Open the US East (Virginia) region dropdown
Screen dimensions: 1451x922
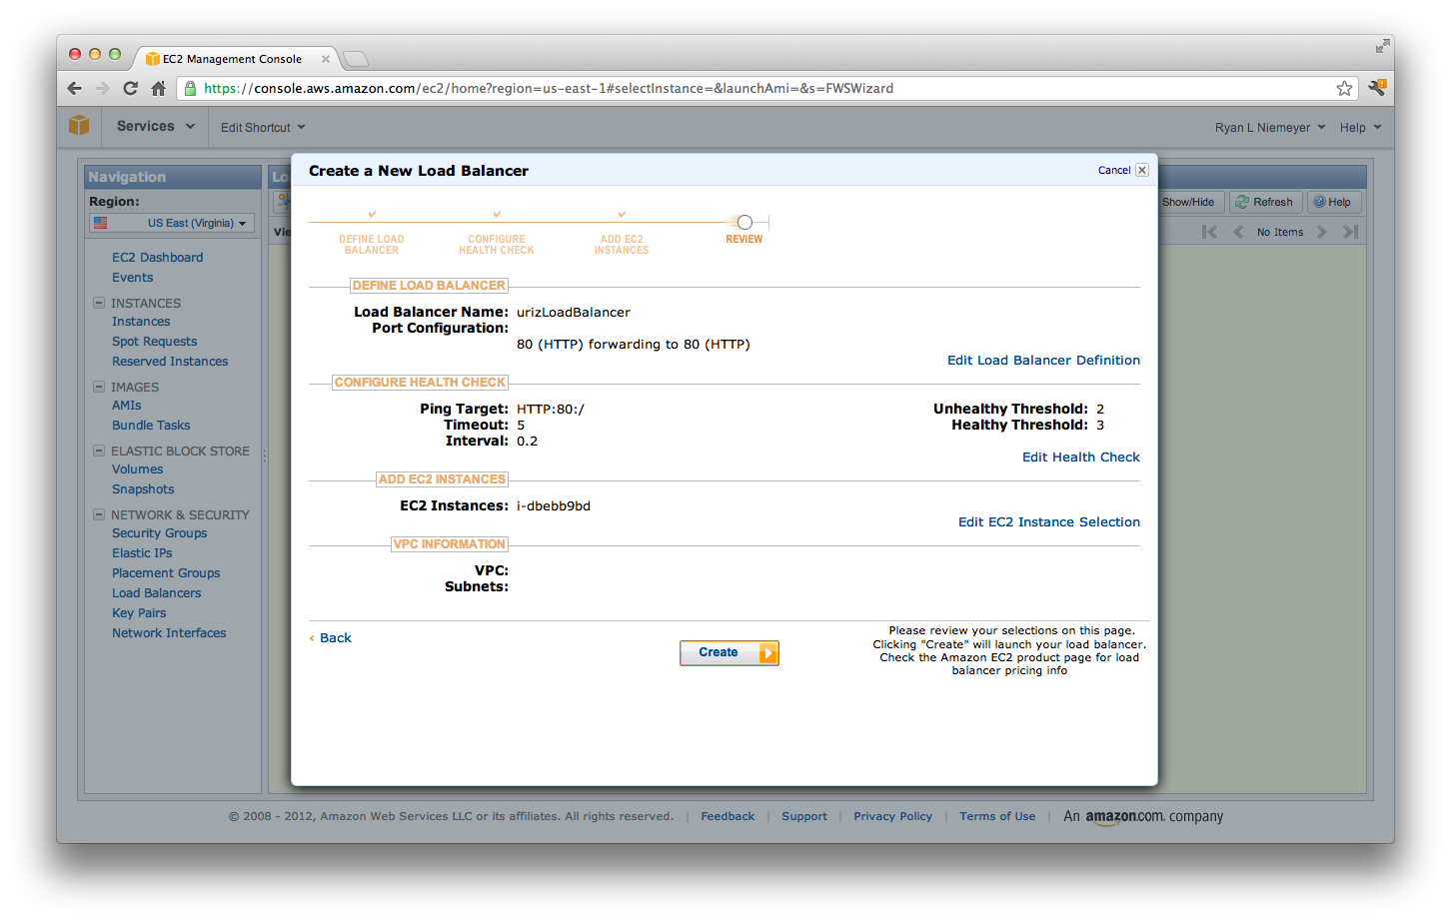coord(172,223)
